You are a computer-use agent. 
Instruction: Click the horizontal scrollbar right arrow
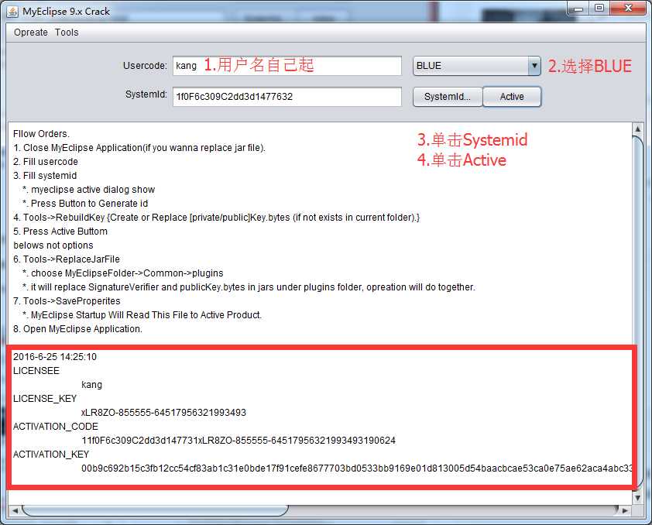(x=625, y=510)
